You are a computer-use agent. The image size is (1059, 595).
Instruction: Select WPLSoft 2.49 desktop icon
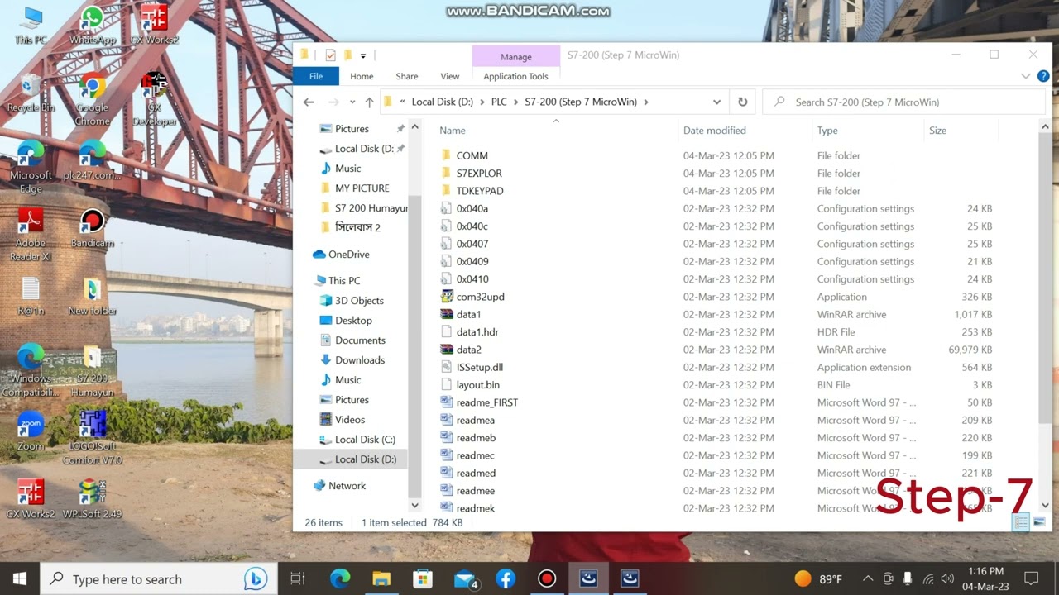(93, 499)
